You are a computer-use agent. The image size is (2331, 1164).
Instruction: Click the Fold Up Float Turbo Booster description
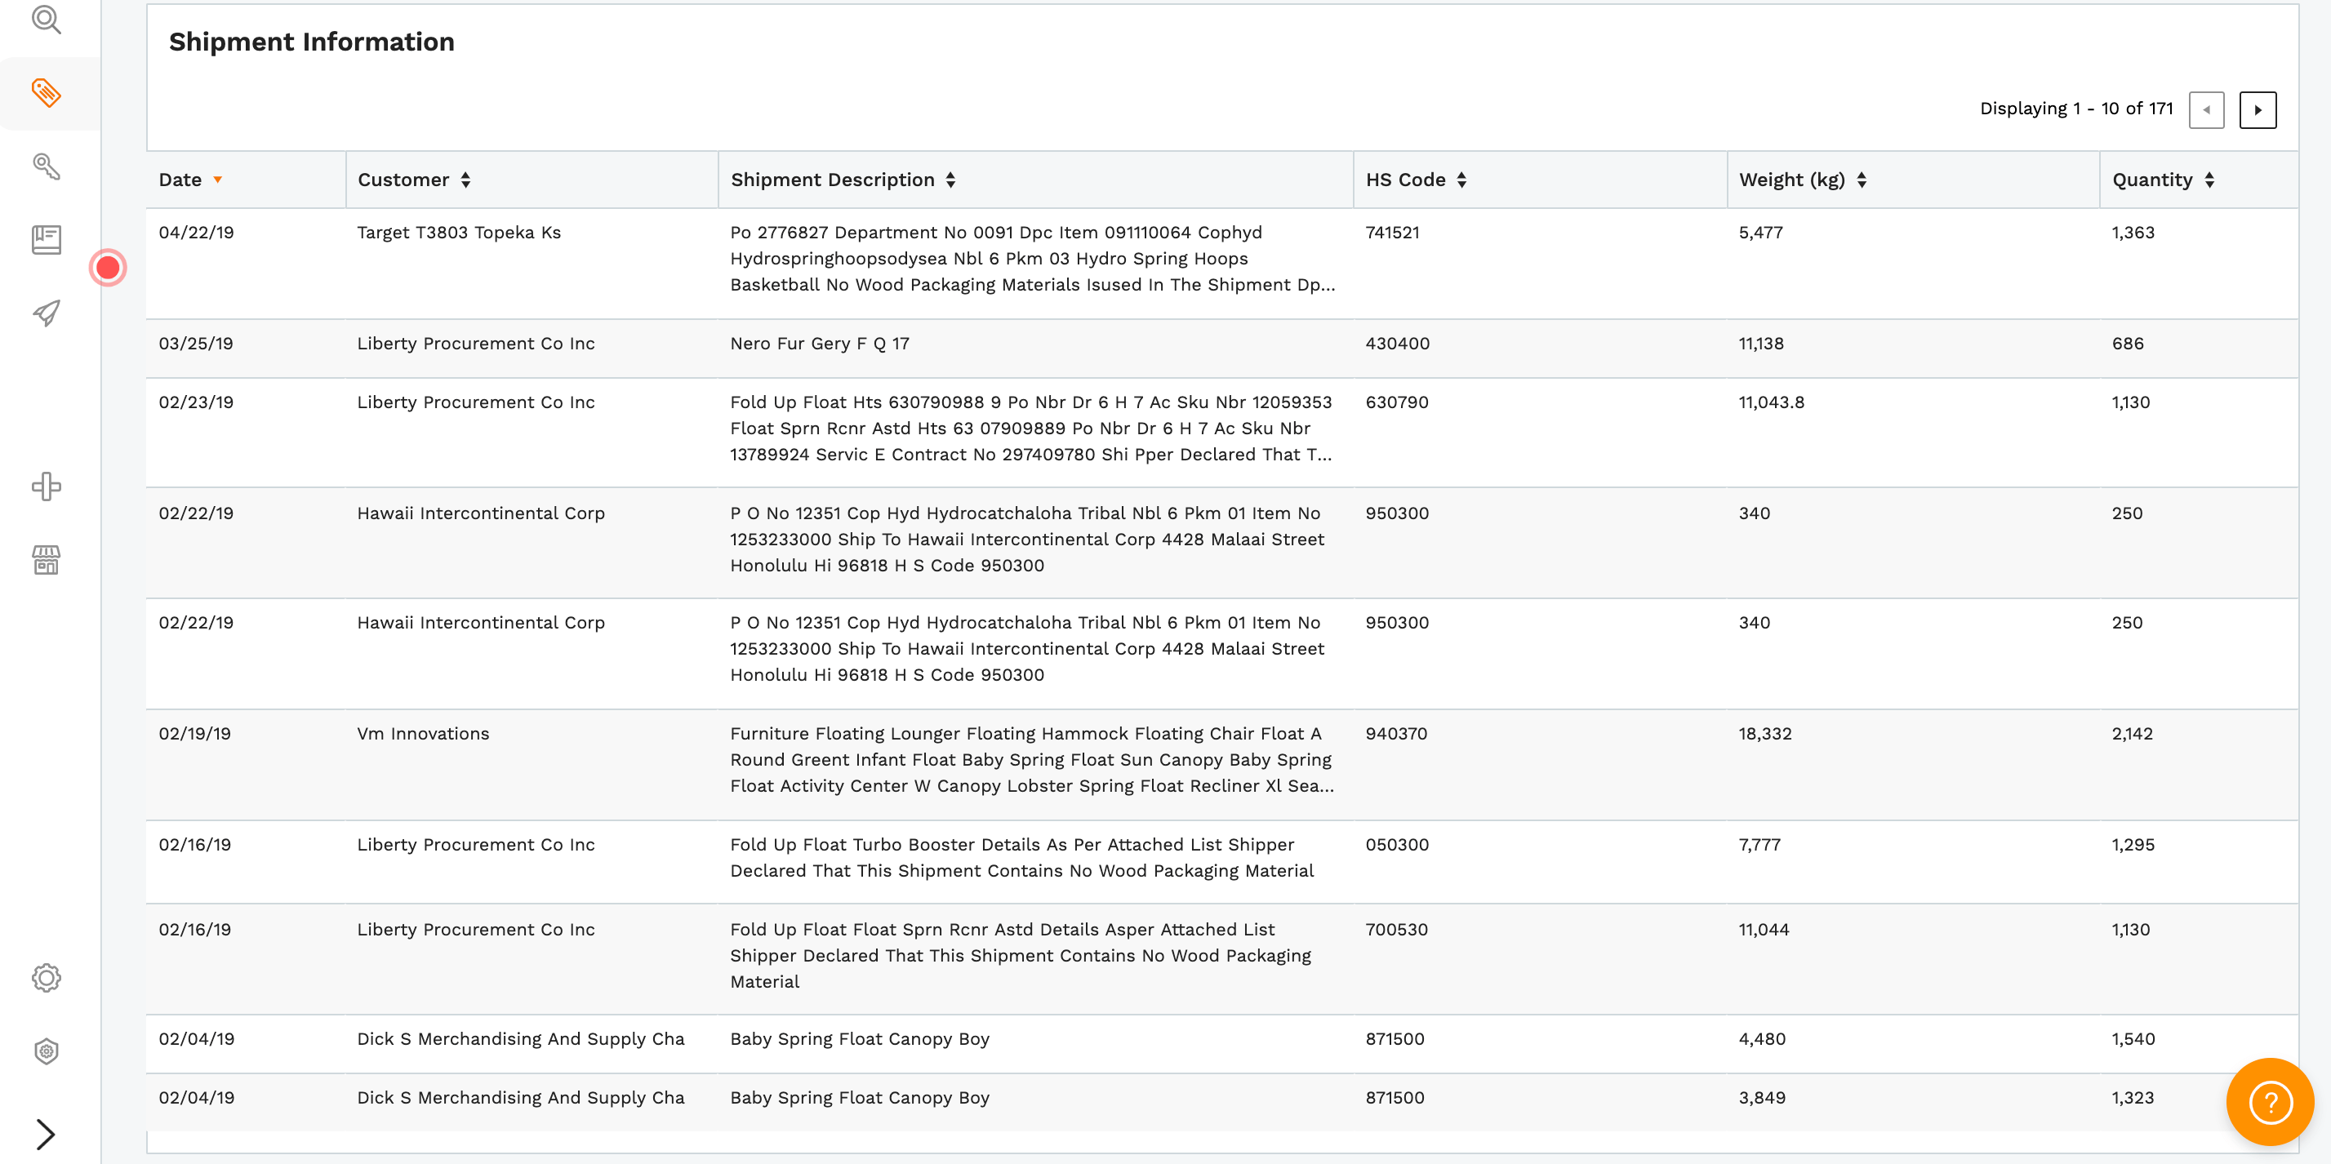tap(1021, 857)
